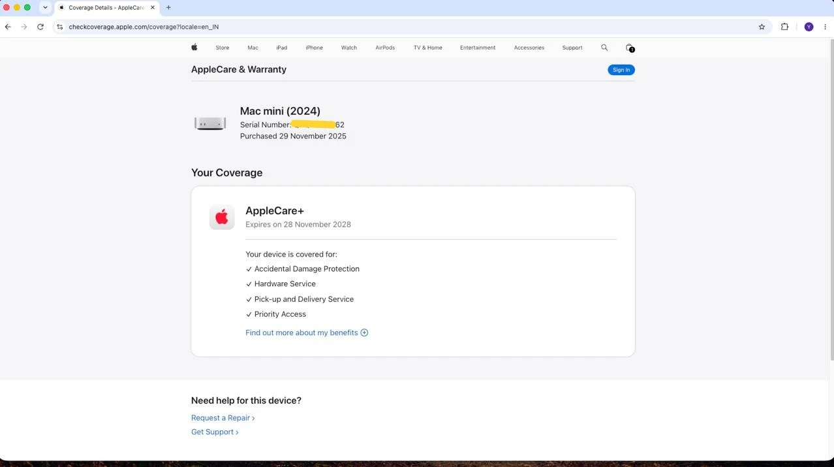Open the Mac menu

point(253,48)
